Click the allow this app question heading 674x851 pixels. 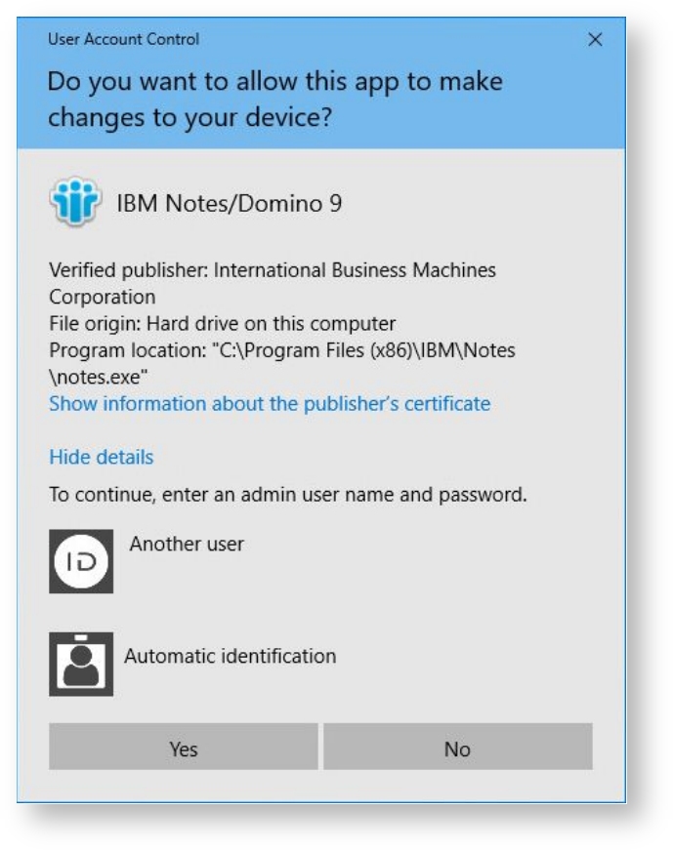coord(274,99)
